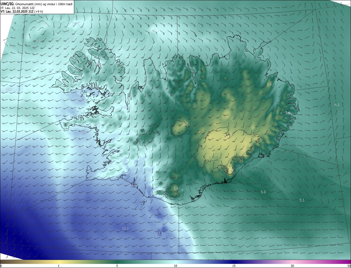Image resolution: width=351 pixels, height=268 pixels.
Task: Click the 1 tick on the legend
Action: (59, 266)
